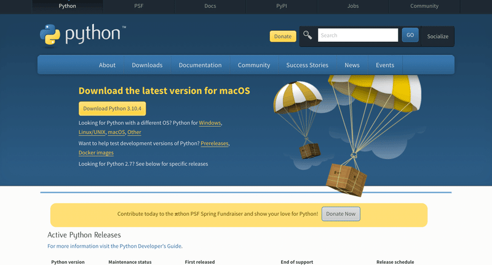Open the Events navigation menu
Viewport: 492px width, 265px height.
coord(385,65)
